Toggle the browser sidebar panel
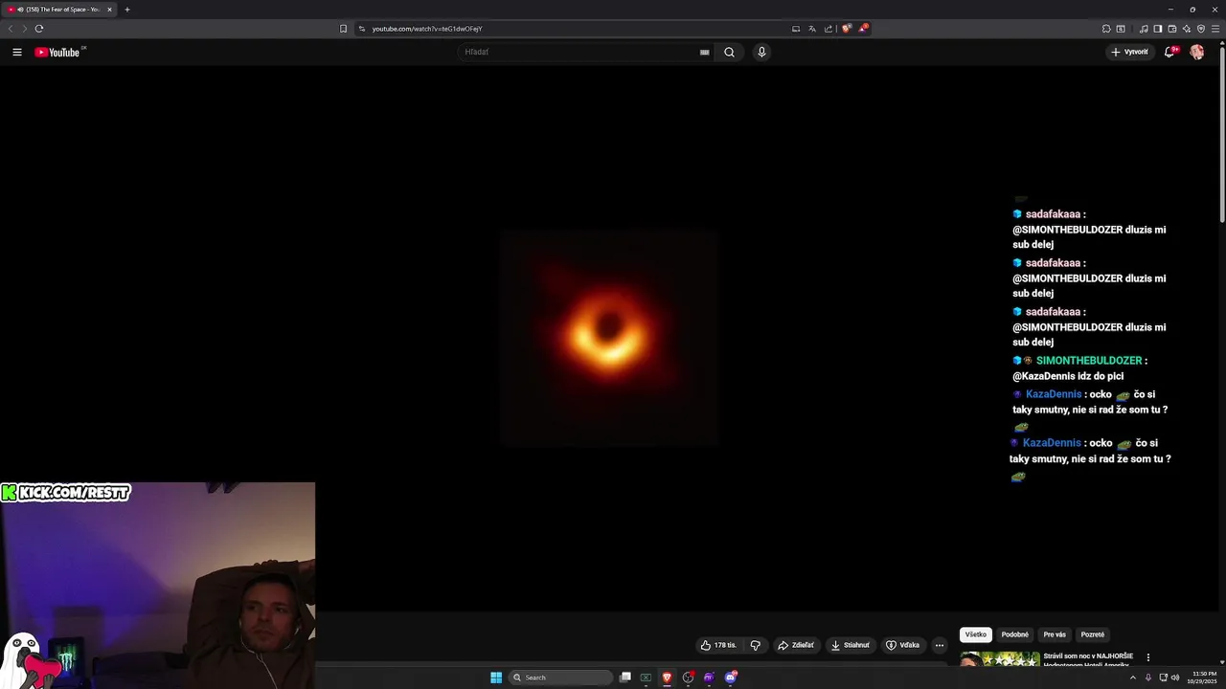The height and width of the screenshot is (689, 1226). pyautogui.click(x=1157, y=29)
